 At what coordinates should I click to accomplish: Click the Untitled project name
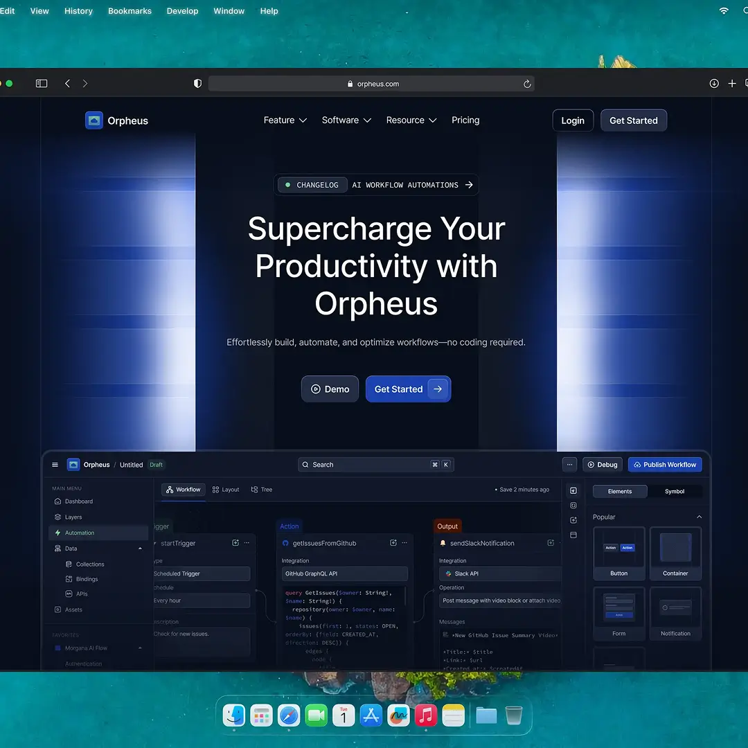[x=131, y=465]
